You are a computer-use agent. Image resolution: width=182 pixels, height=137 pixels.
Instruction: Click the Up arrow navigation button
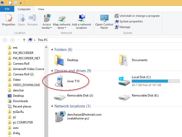click(x=24, y=40)
